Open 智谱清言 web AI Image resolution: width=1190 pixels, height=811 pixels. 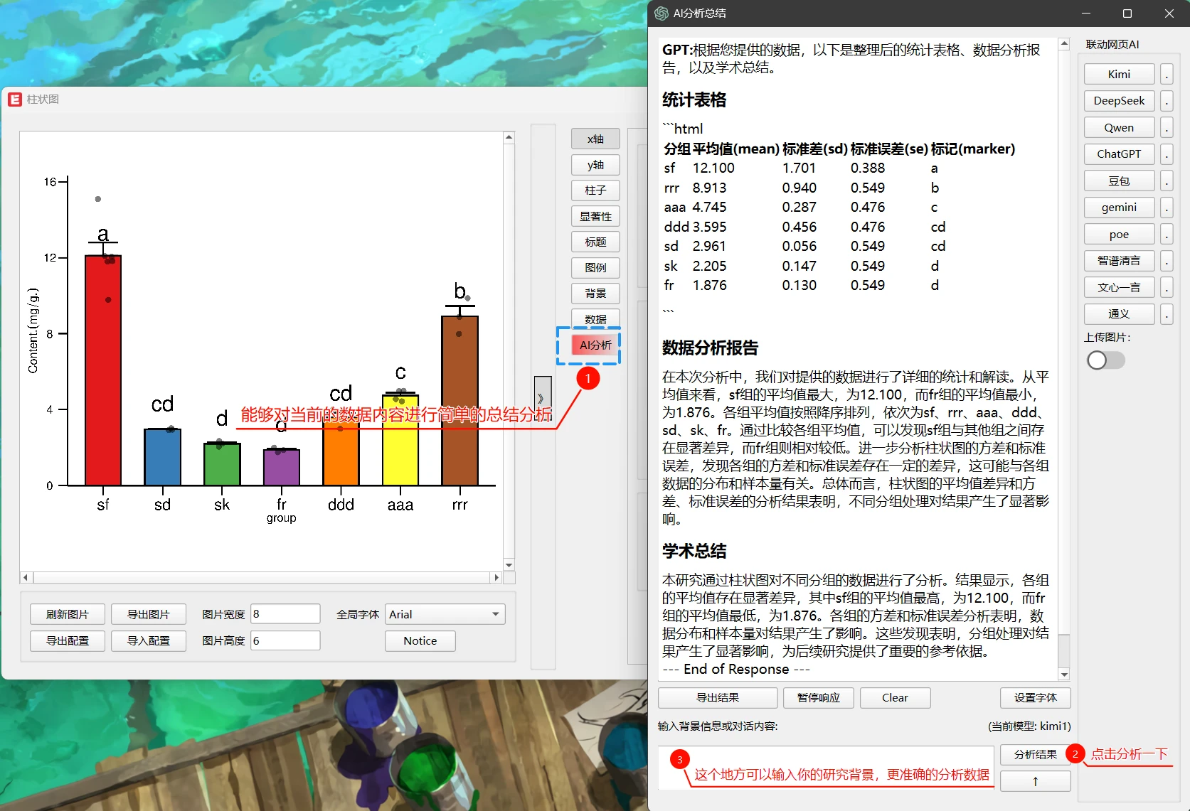(1119, 261)
